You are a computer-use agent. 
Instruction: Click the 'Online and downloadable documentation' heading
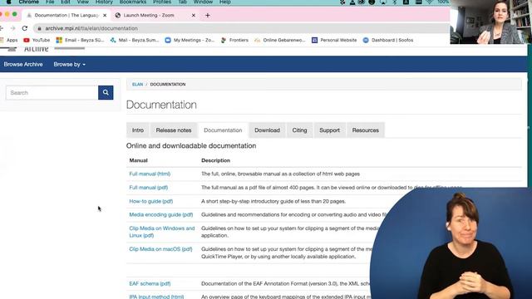(191, 146)
